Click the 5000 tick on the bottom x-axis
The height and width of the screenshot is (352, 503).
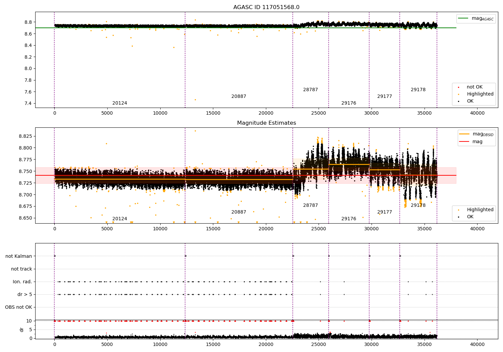point(107,344)
